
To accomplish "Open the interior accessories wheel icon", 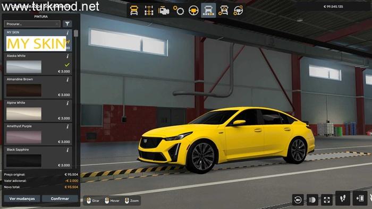I will point(238,11).
